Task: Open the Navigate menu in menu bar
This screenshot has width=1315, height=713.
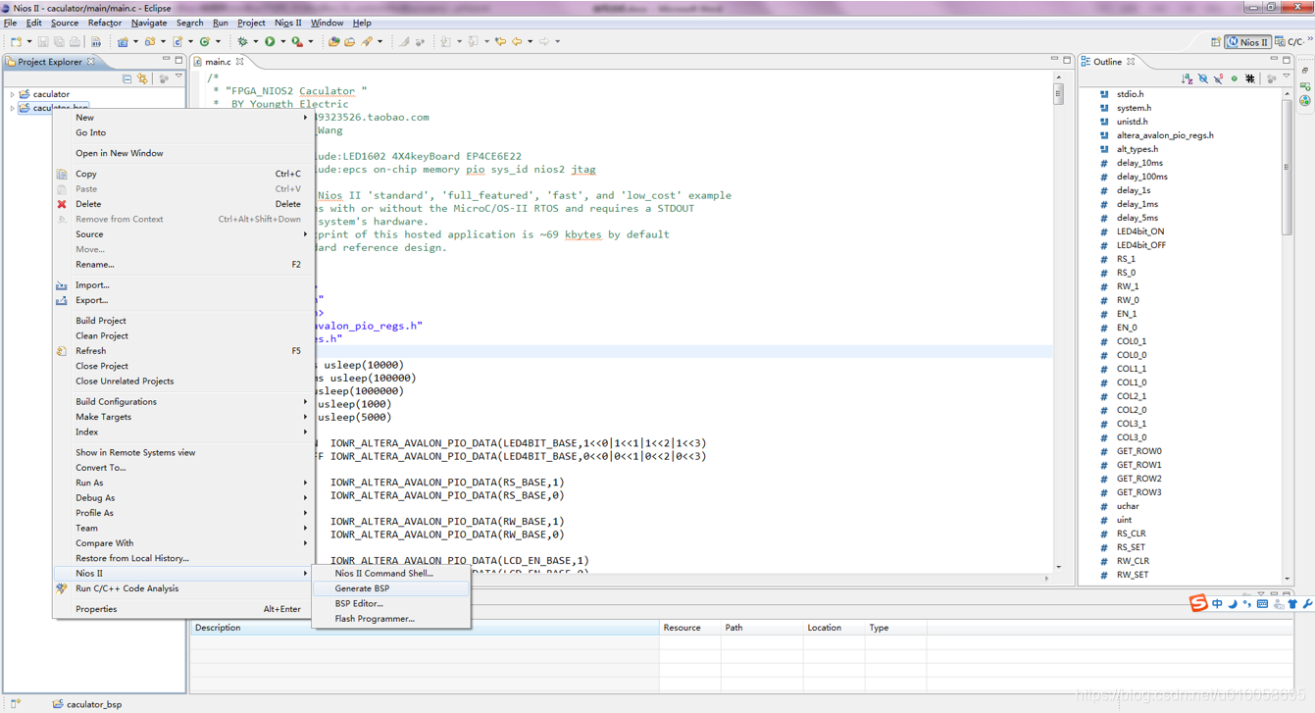Action: tap(149, 23)
